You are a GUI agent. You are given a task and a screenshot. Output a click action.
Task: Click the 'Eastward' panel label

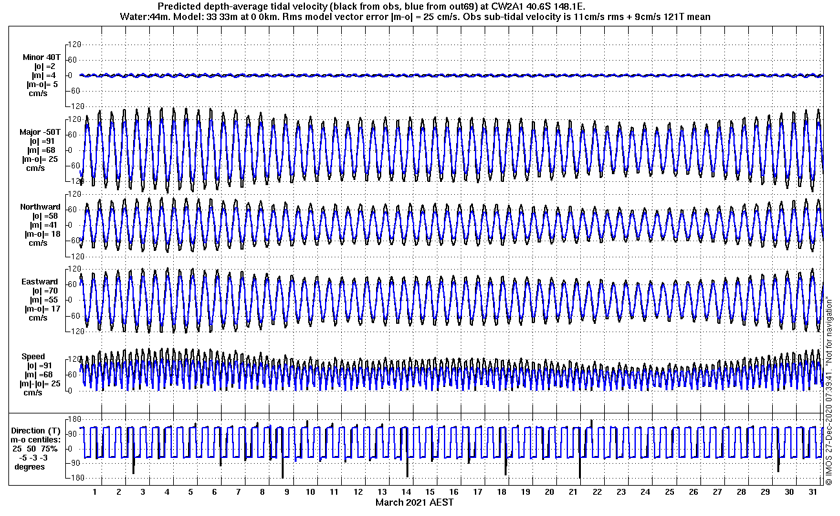coord(39,282)
